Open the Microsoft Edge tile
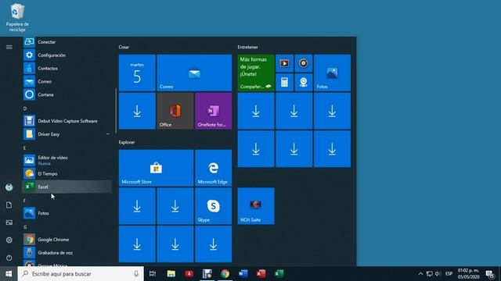501x281 pixels. pyautogui.click(x=213, y=168)
